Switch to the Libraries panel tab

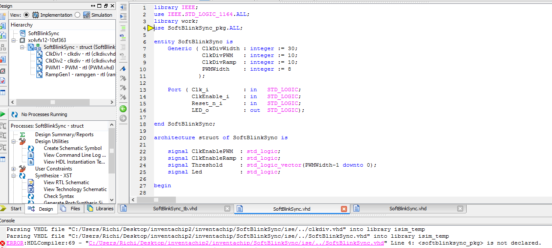(x=100, y=209)
